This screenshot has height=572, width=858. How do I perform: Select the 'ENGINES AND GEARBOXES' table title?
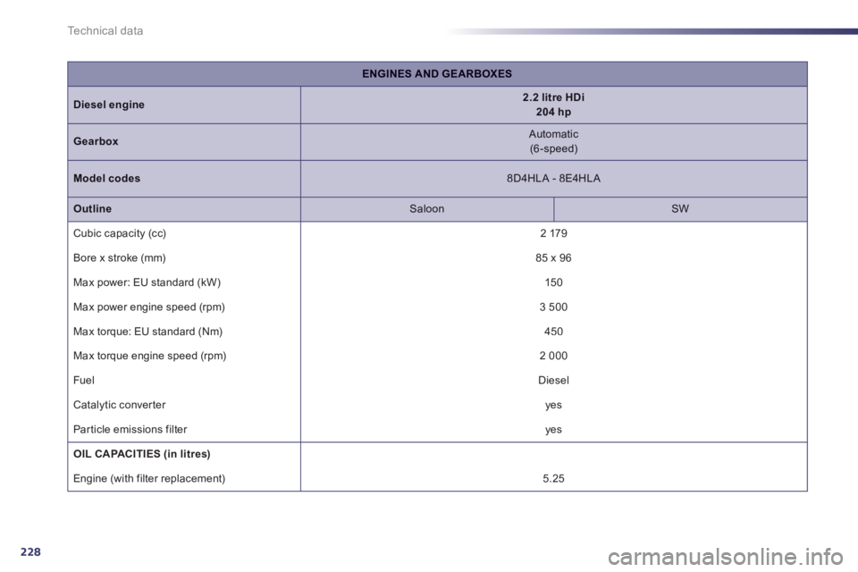(437, 74)
